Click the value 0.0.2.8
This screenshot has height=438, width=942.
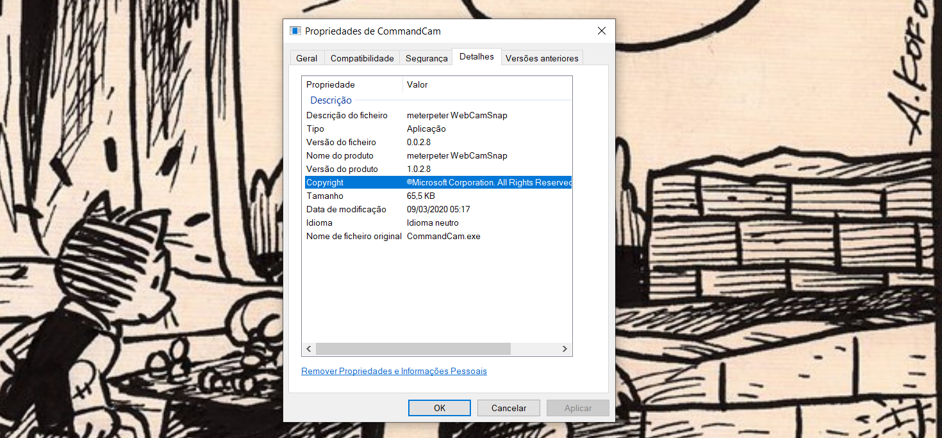pos(419,143)
